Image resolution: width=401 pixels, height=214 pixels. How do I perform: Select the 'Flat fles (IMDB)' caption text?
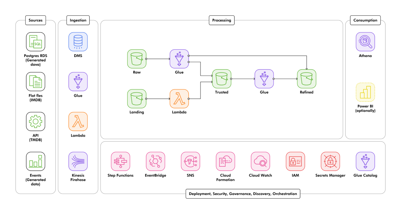point(35,98)
